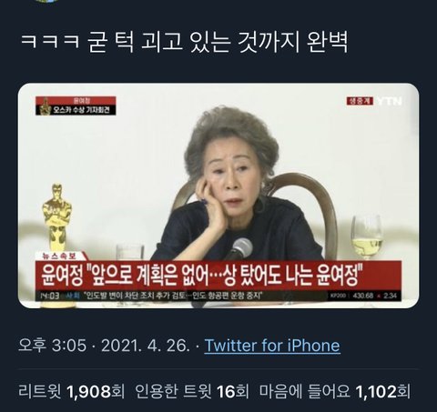Open the profile avatar at top
Viewport: 437px width, 412px height.
click(47, 1)
